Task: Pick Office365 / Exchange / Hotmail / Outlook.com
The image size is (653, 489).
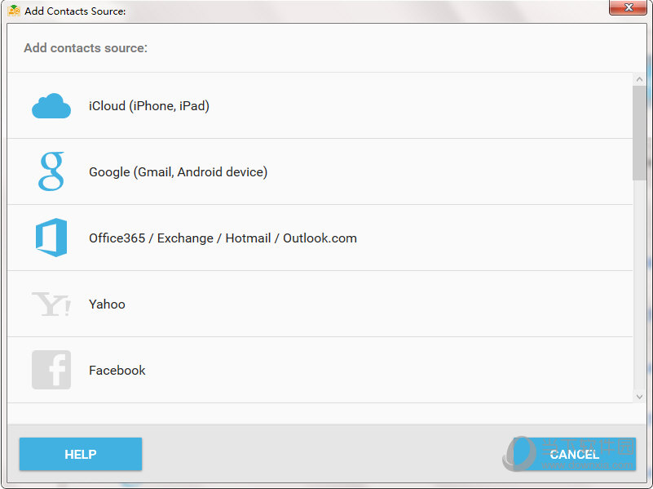Action: [x=320, y=238]
